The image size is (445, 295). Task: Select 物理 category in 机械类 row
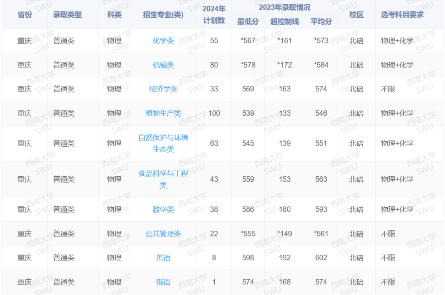click(114, 65)
